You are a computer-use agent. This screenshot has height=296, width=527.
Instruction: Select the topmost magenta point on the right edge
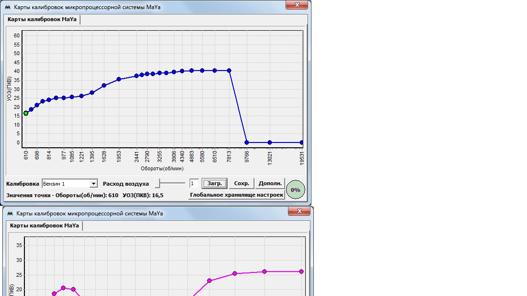[301, 272]
